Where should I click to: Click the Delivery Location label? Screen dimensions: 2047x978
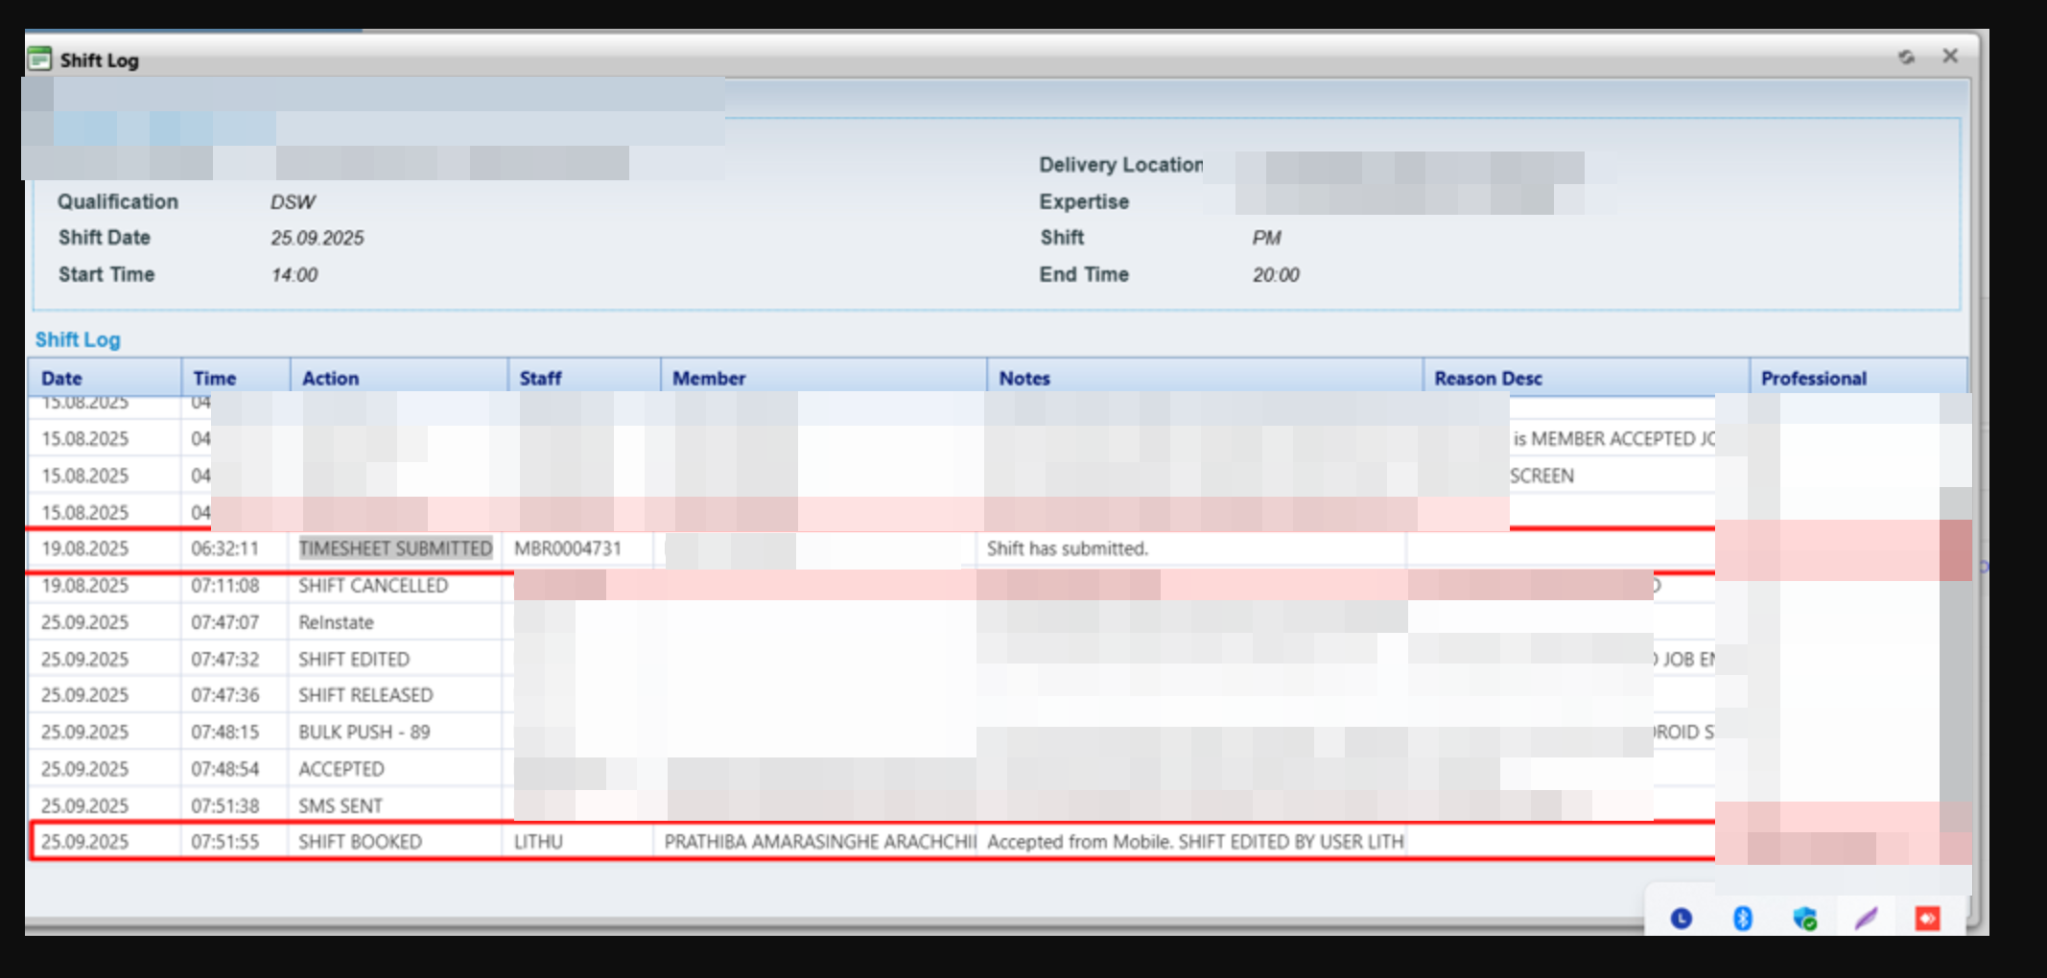tap(1121, 165)
